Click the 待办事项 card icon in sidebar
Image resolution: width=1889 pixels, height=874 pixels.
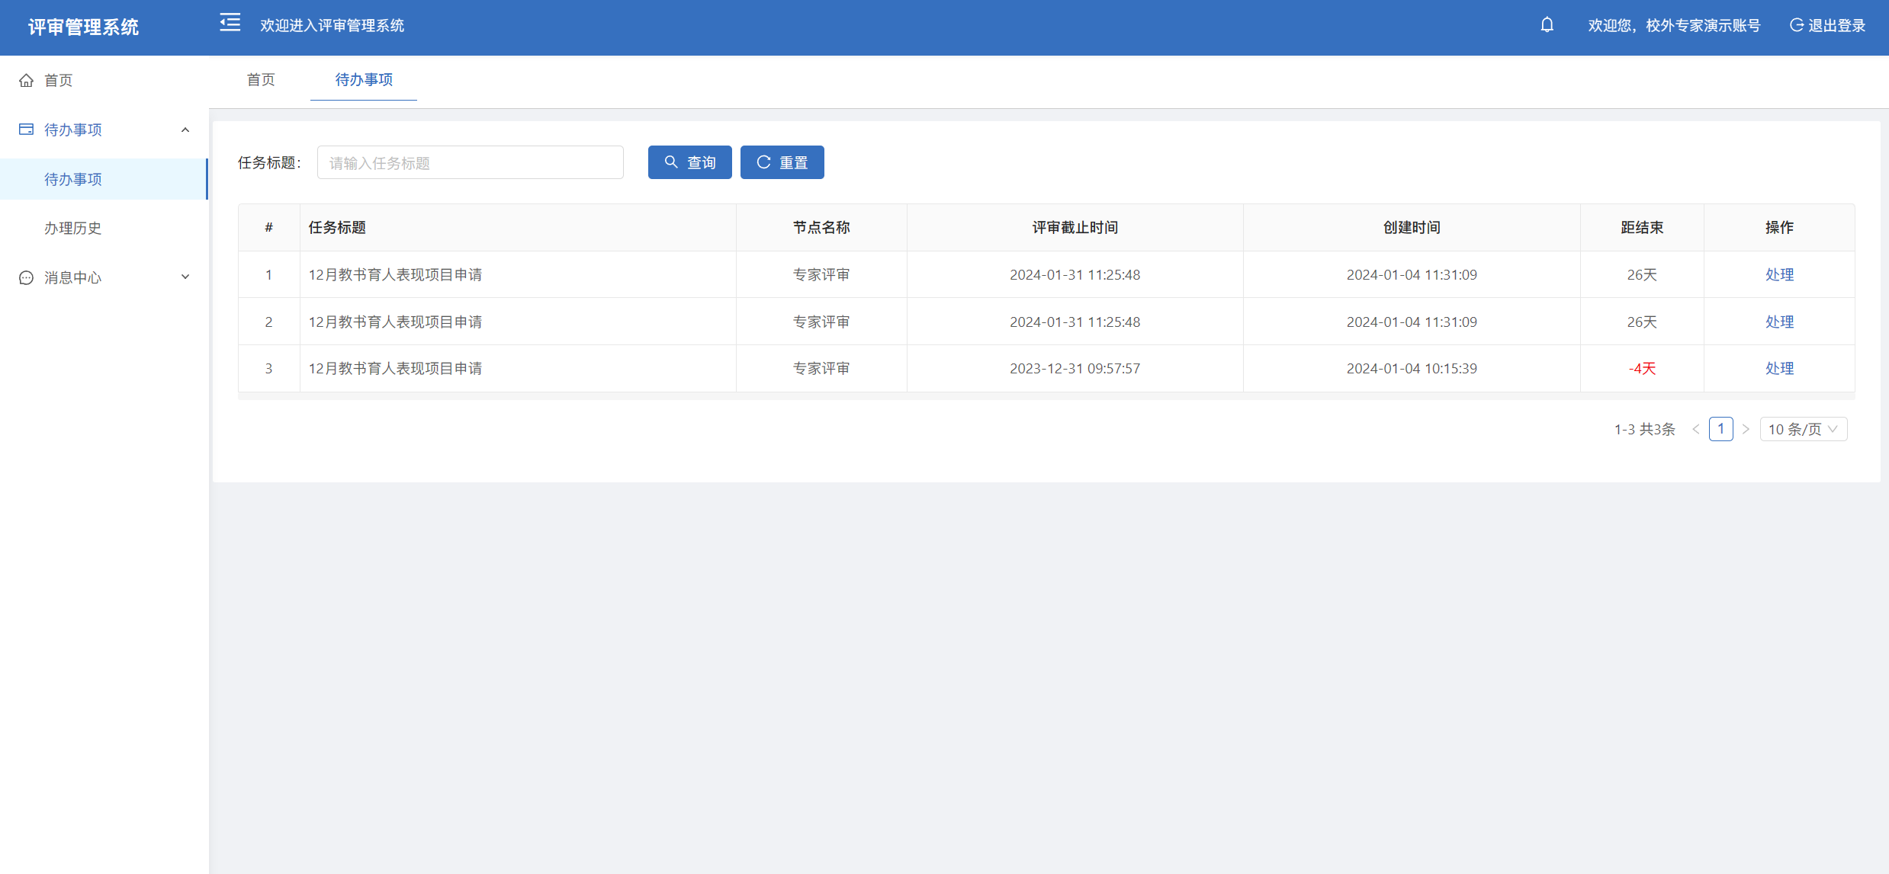point(27,130)
